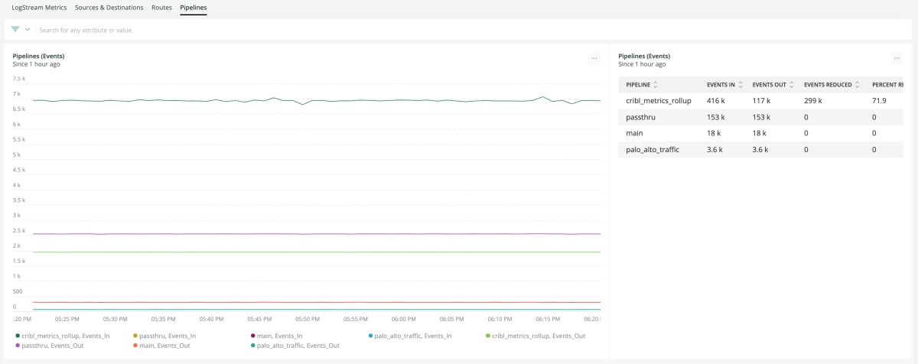Open the table widget's three-dot menu
This screenshot has height=364, width=918.
tap(897, 58)
